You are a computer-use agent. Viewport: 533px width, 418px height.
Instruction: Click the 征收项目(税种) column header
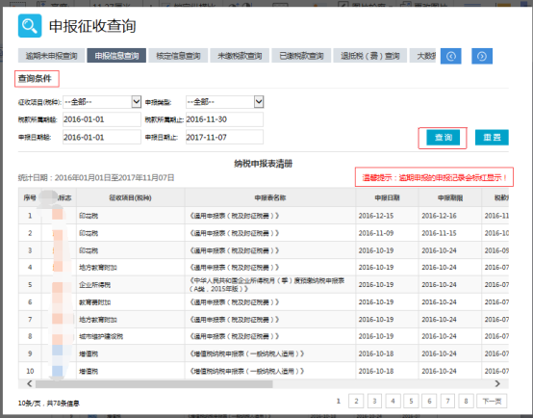[131, 197]
